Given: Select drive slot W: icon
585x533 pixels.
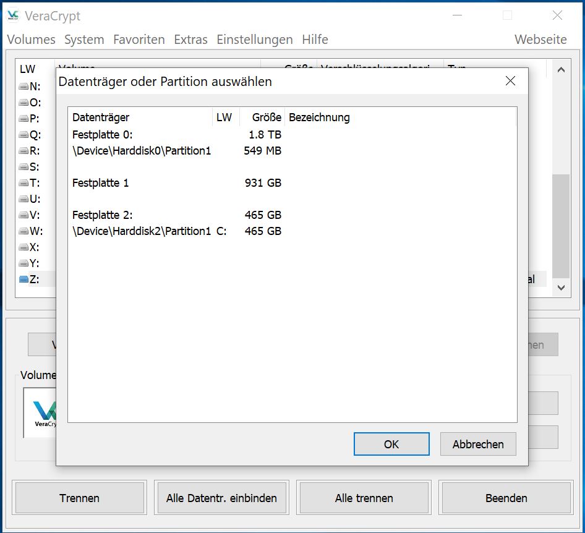Looking at the screenshot, I should (x=23, y=231).
